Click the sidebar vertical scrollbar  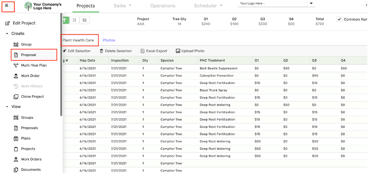point(61,65)
